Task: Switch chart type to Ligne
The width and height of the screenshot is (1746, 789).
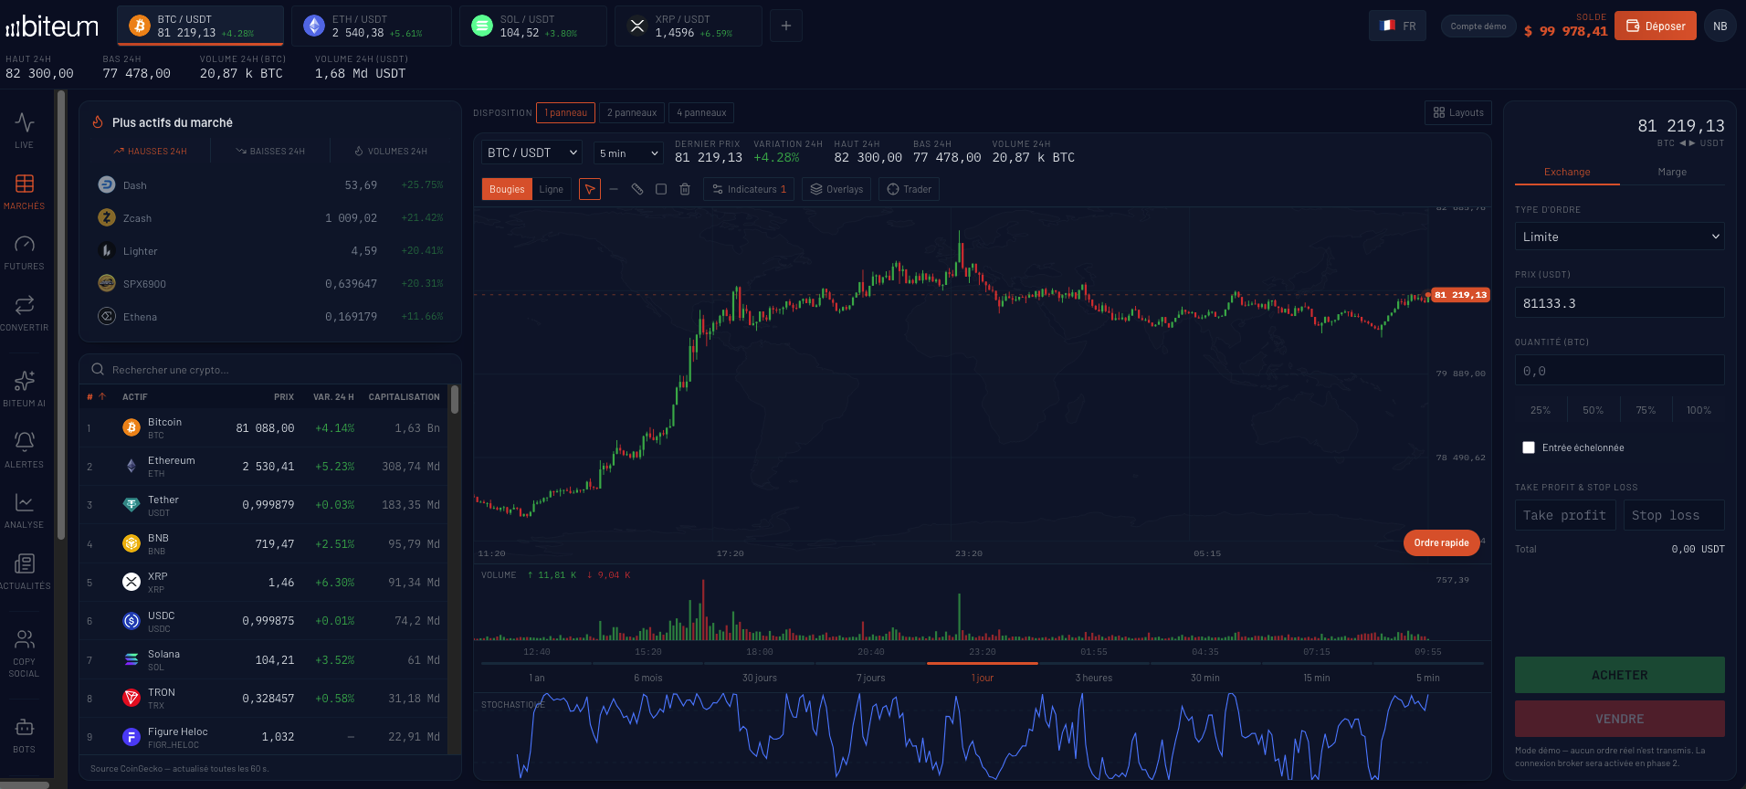Action: 552,189
